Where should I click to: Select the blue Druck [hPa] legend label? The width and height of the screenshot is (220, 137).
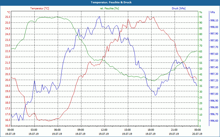[x=178, y=8]
